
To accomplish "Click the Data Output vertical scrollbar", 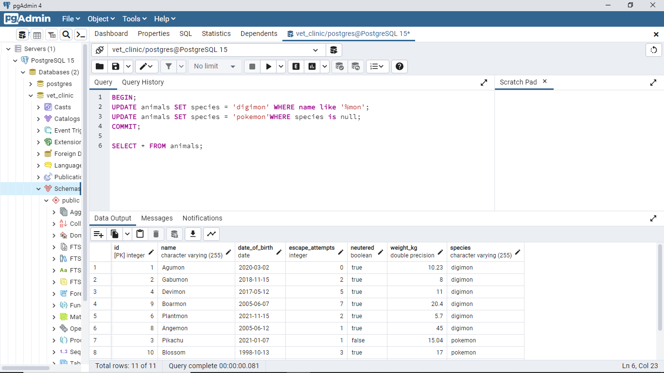I will [x=660, y=288].
